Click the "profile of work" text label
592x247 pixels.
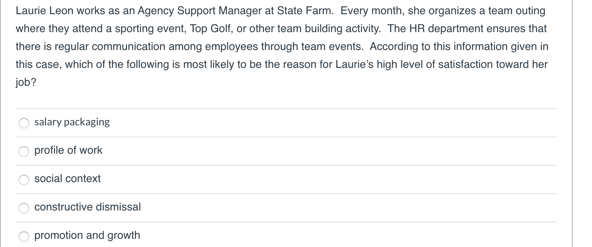point(68,150)
